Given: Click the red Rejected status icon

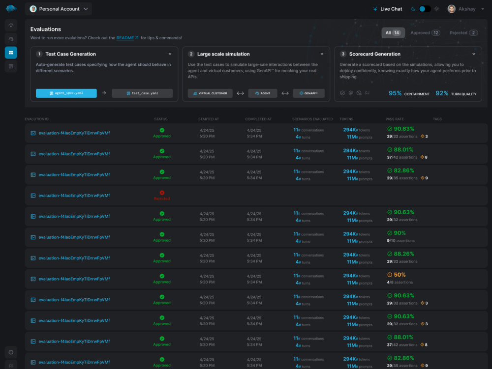Looking at the screenshot, I should click(162, 193).
